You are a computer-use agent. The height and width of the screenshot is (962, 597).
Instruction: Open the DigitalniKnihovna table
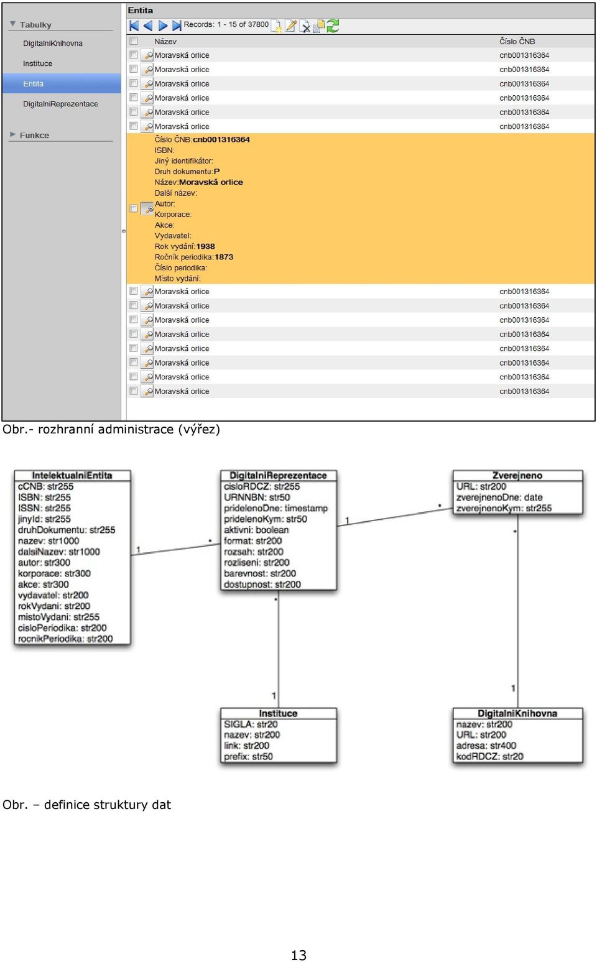point(53,44)
